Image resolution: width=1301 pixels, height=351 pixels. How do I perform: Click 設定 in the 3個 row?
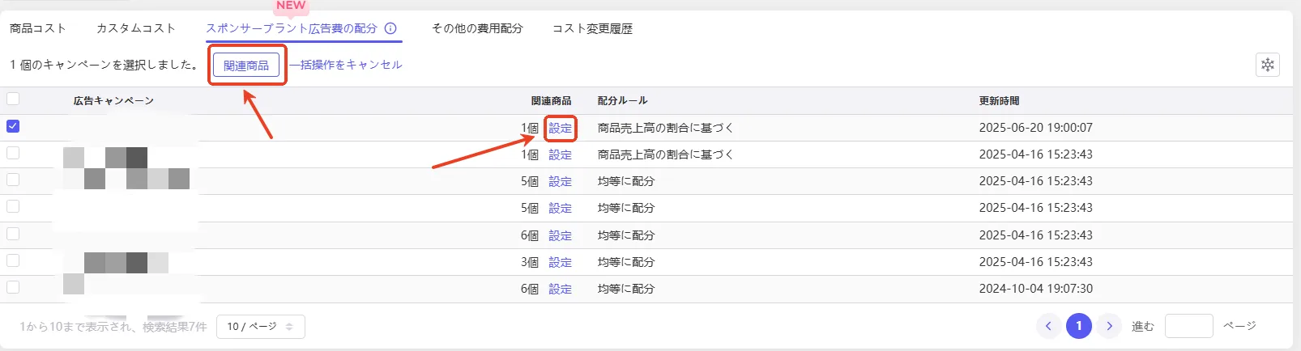(560, 262)
